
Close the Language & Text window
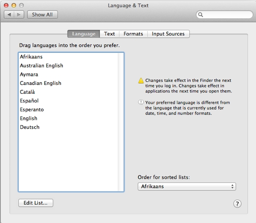coord(6,6)
